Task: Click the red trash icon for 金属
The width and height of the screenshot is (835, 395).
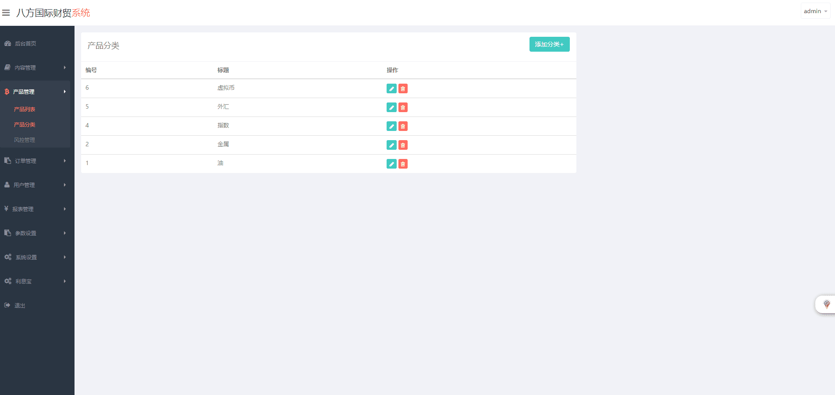Action: coord(403,145)
